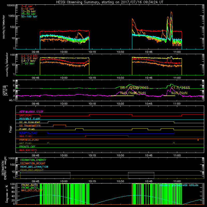Click the Absolute geomagnetic latitude label
Screen dimensions: 207x207
tap(179, 185)
